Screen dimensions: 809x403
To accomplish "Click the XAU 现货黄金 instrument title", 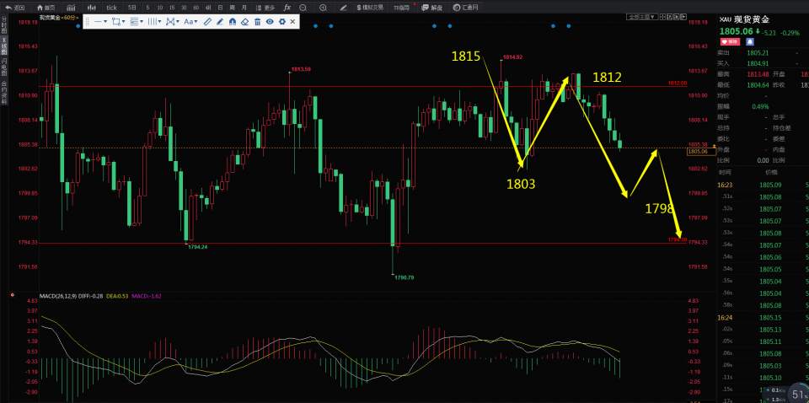I will 744,19.
